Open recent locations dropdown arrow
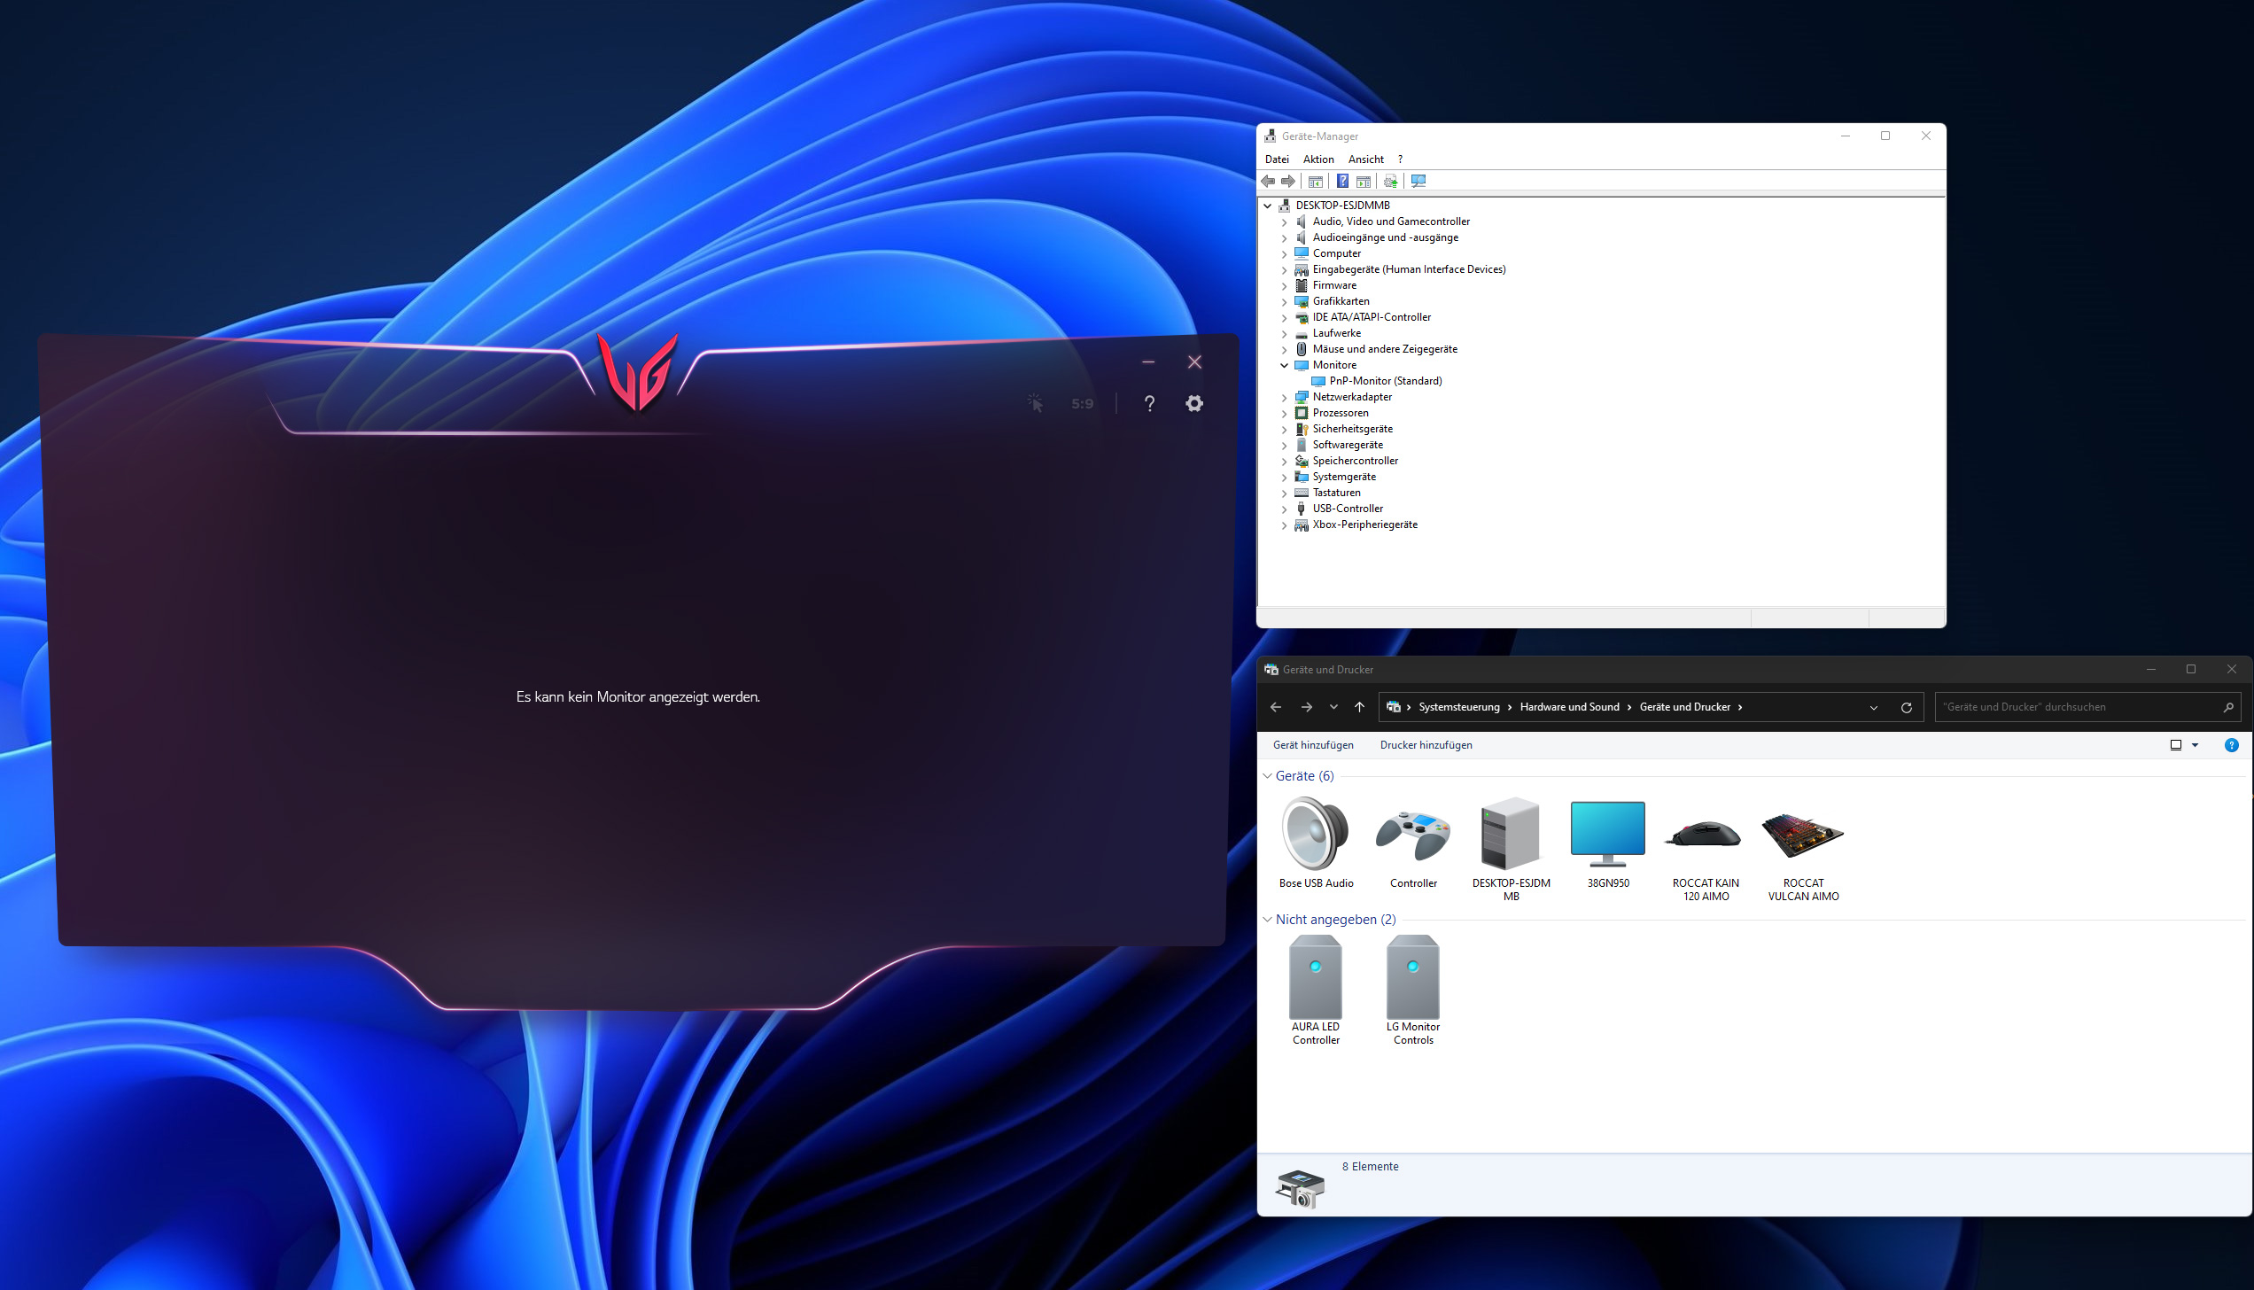 (1333, 707)
